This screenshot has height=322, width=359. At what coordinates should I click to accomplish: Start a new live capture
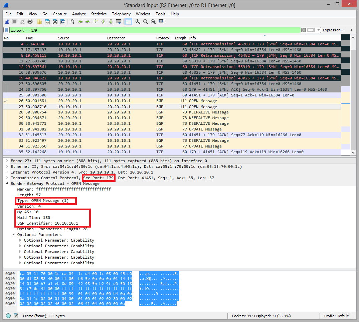click(x=7, y=22)
